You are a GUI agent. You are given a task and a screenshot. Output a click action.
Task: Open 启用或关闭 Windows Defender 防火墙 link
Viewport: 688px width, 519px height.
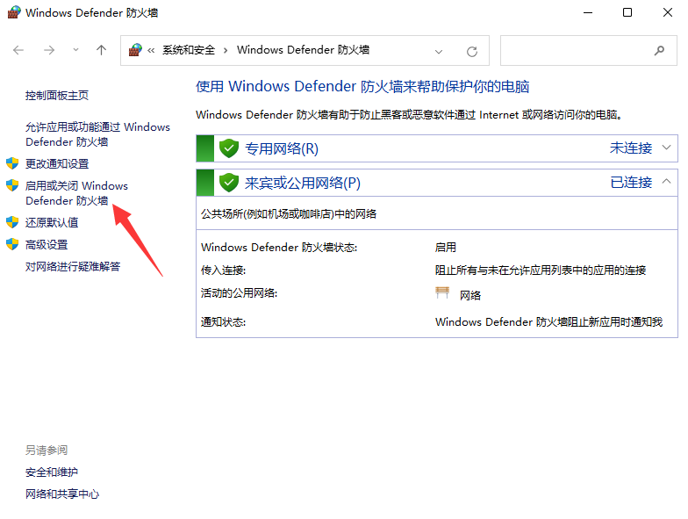point(77,193)
